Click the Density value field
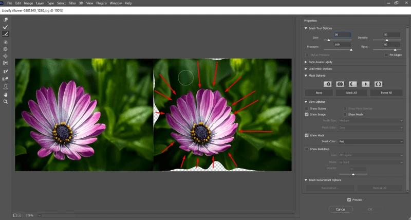The height and width of the screenshot is (220, 411). [391, 34]
